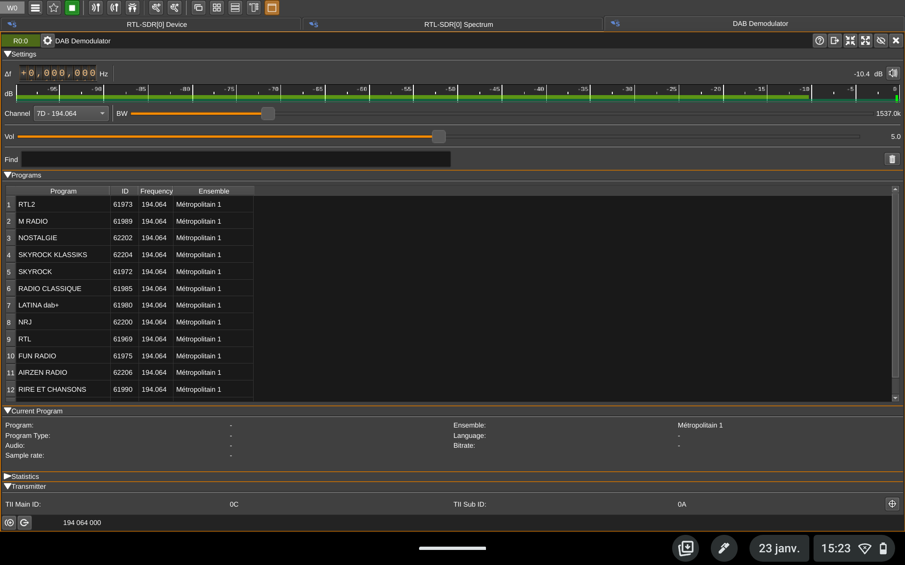The height and width of the screenshot is (565, 905).
Task: Sort by the Ensemble column header
Action: coord(214,191)
